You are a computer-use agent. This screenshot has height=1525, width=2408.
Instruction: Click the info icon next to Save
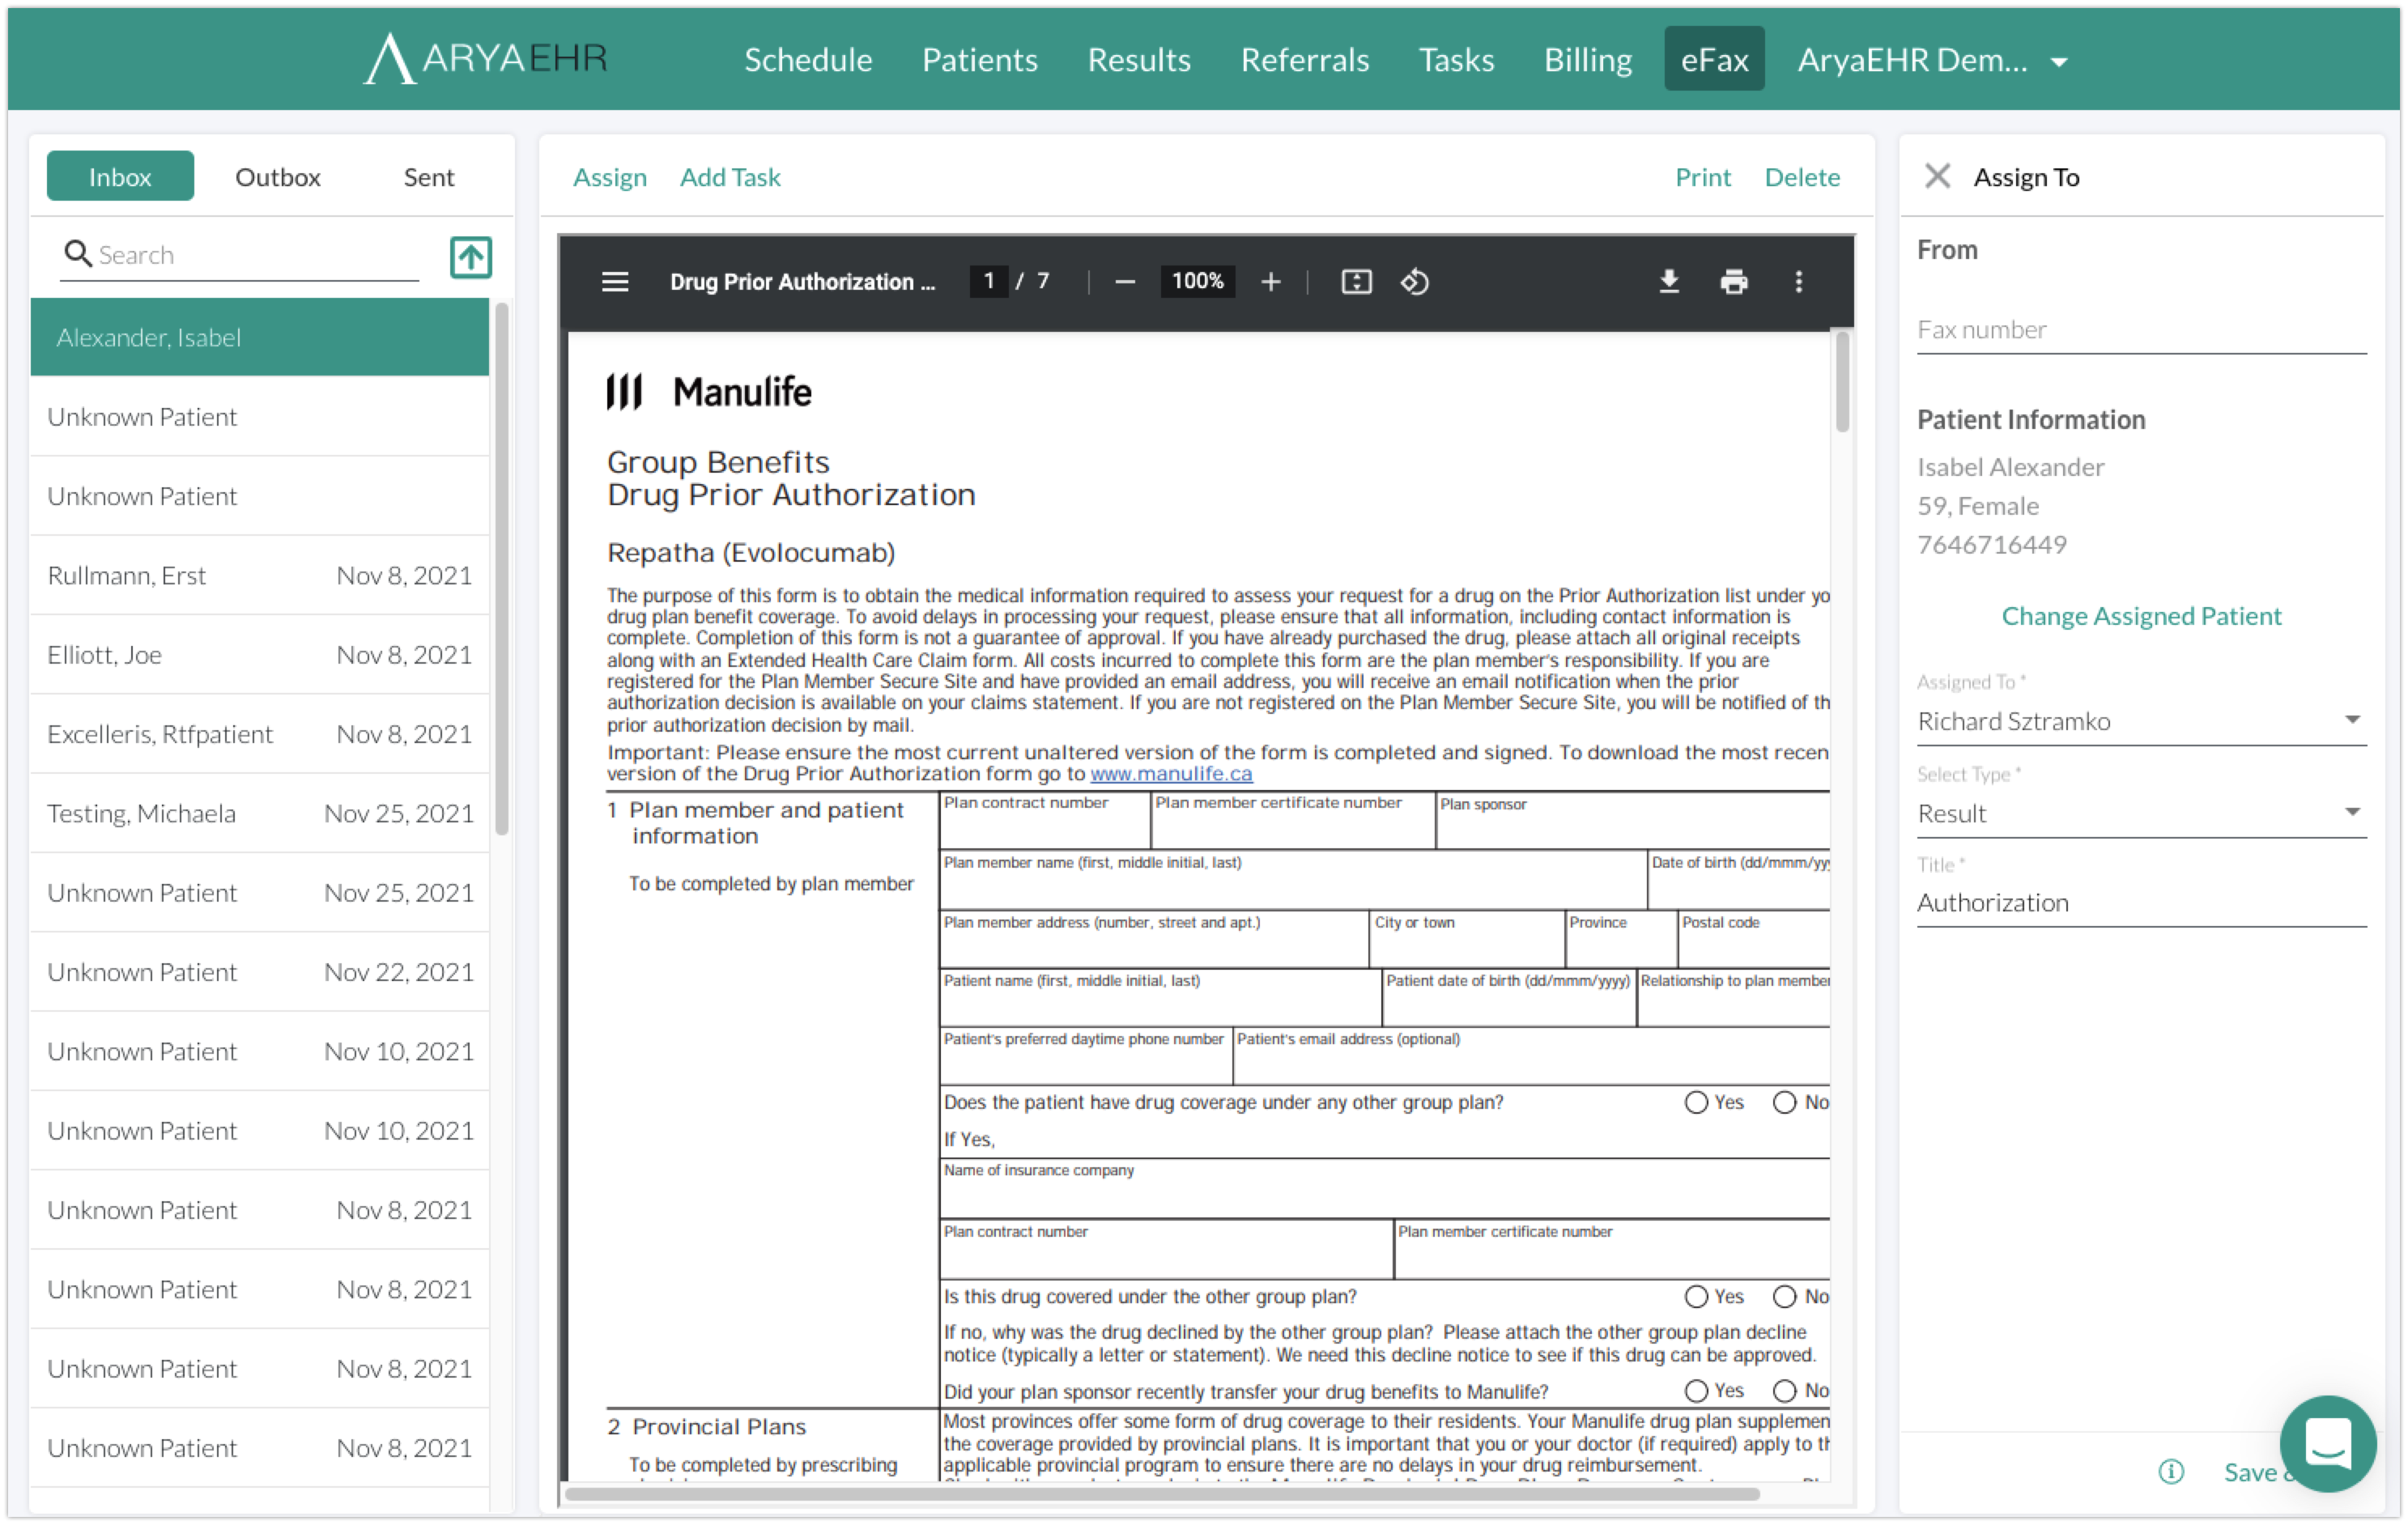coord(2170,1471)
